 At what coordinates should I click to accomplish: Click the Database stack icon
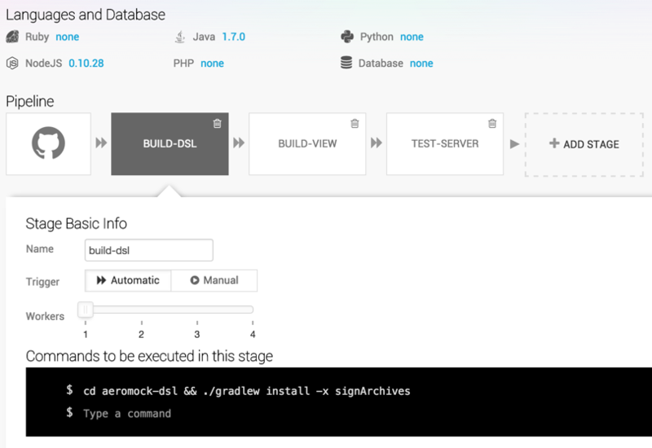(x=346, y=63)
